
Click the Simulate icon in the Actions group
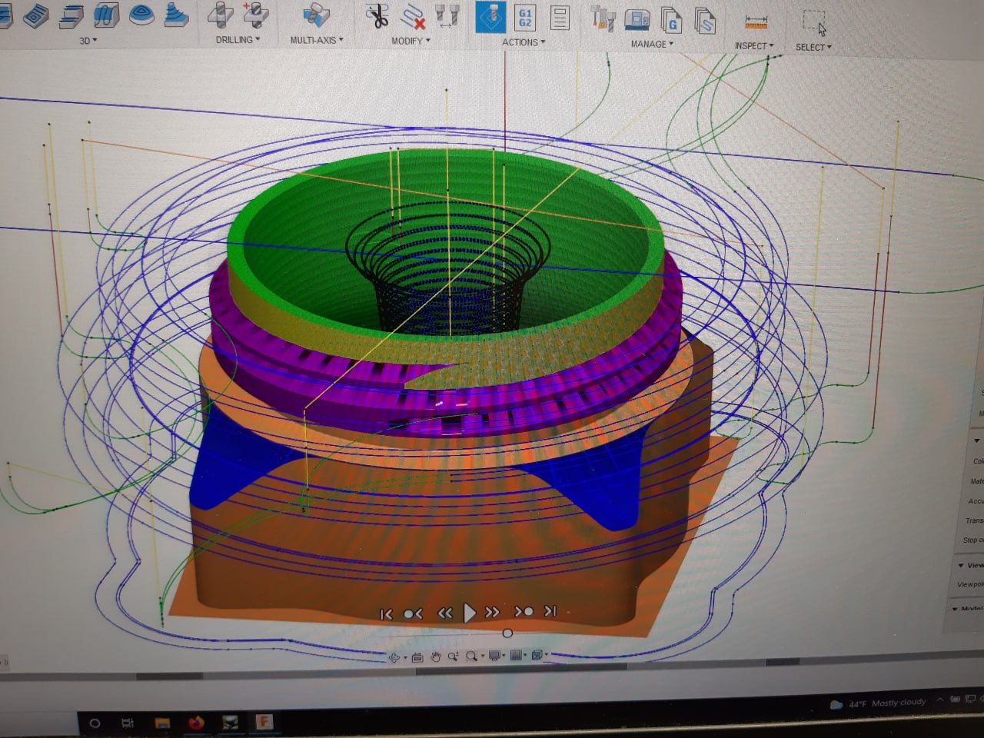[x=490, y=18]
